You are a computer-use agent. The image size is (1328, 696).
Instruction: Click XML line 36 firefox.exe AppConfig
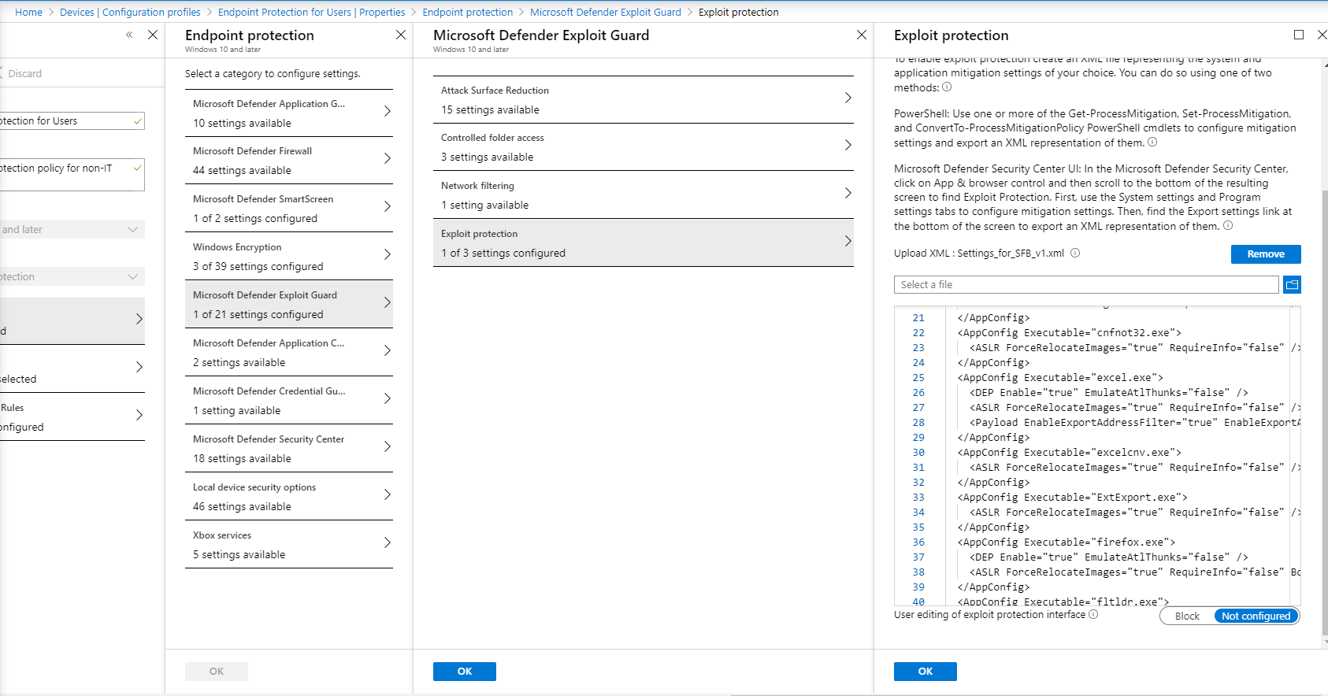1066,542
